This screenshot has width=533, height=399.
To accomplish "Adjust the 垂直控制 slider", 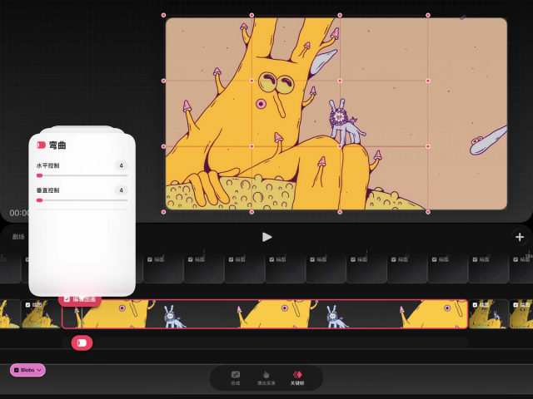I will click(x=82, y=200).
